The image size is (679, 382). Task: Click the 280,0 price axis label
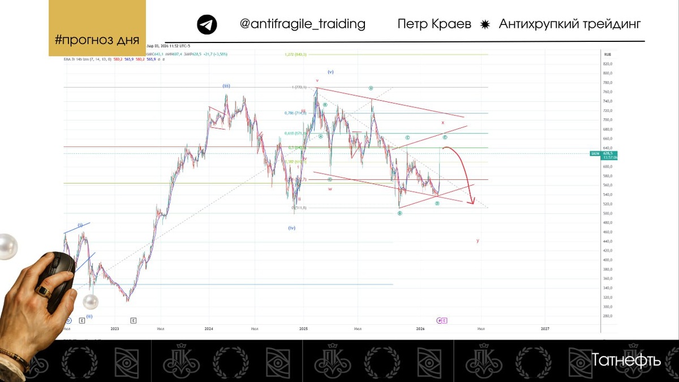pyautogui.click(x=608, y=316)
